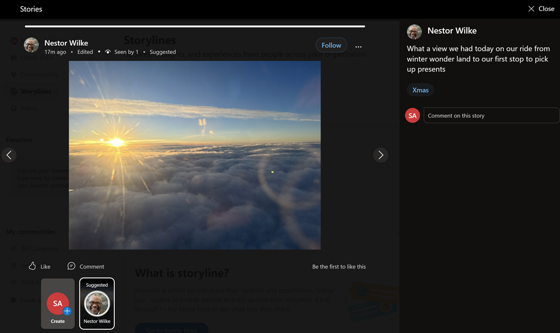Click the story caption 'What a view we had today'
The image size is (560, 333).
[478, 59]
